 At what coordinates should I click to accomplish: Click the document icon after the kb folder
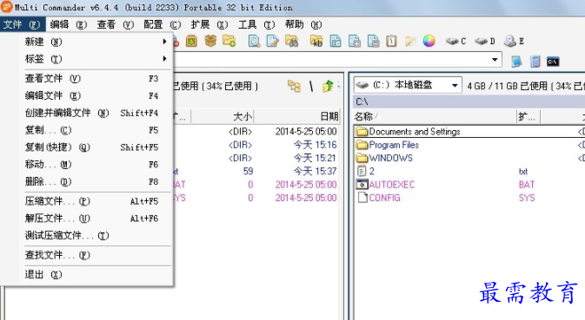pos(336,41)
